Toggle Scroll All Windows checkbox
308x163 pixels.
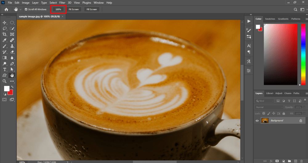tap(26, 9)
